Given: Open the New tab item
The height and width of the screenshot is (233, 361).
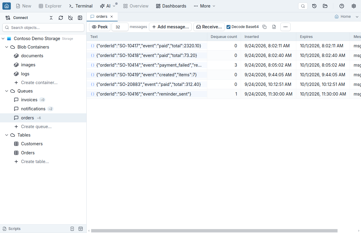Looking at the screenshot, I should click(23, 6).
